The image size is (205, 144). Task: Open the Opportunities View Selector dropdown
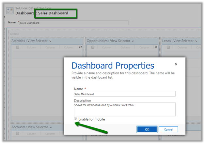tap(133, 41)
